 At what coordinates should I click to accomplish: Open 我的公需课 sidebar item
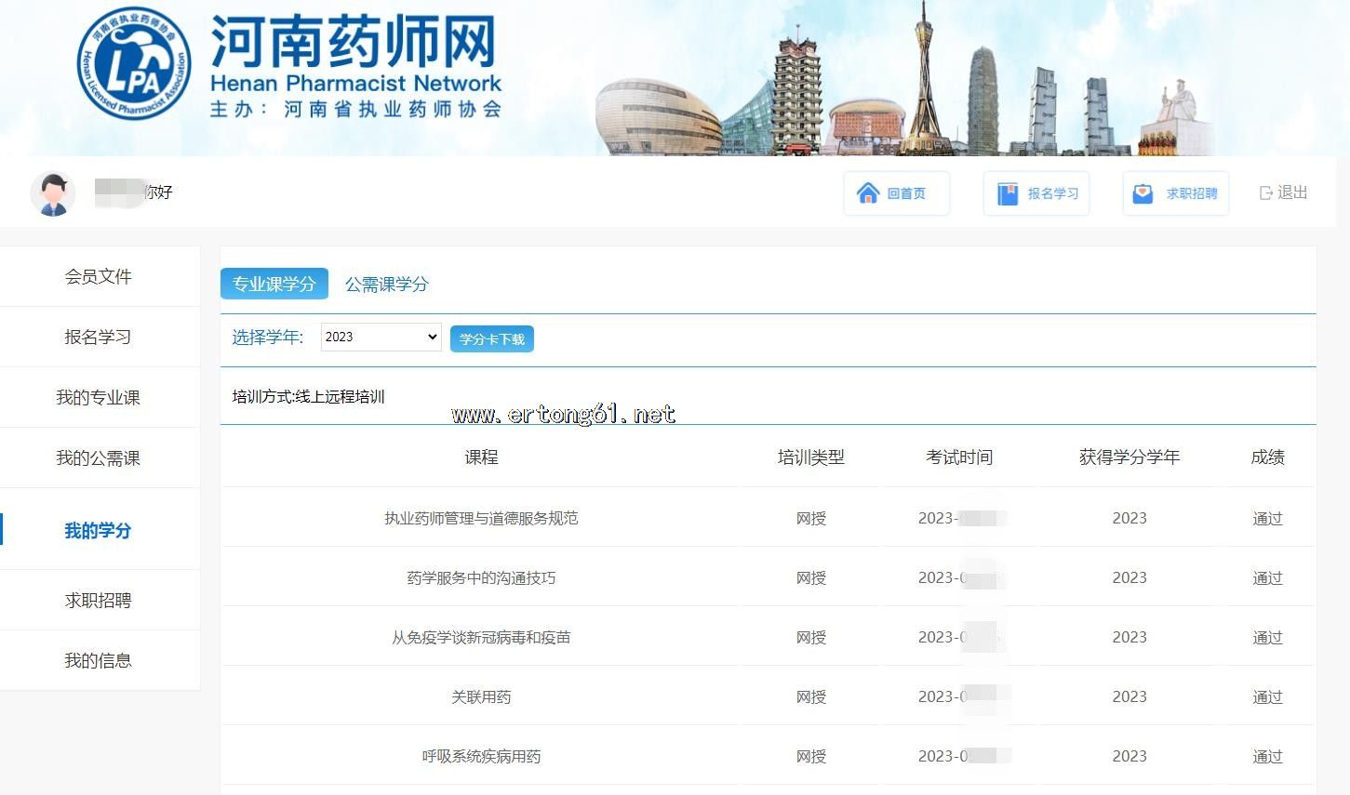(98, 458)
